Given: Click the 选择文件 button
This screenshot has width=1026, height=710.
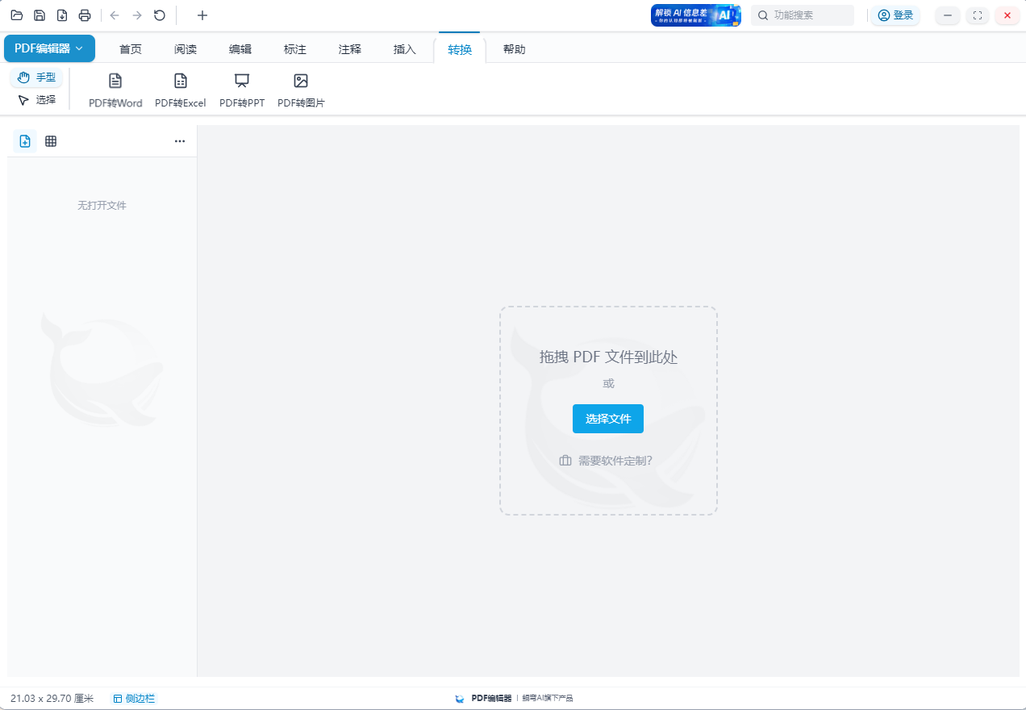Looking at the screenshot, I should point(608,419).
